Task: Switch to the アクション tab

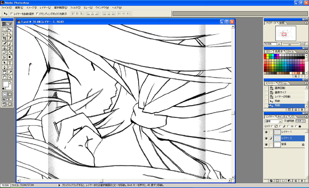Action: (x=283, y=83)
